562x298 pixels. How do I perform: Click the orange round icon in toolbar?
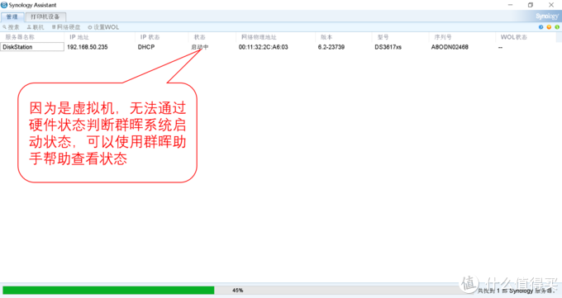tap(549, 27)
